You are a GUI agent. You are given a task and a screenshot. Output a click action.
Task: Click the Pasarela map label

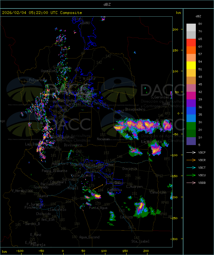(x=38, y=245)
